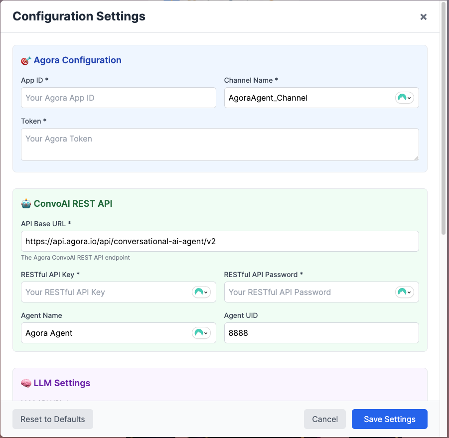Close the Configuration Settings dialog

click(x=423, y=17)
